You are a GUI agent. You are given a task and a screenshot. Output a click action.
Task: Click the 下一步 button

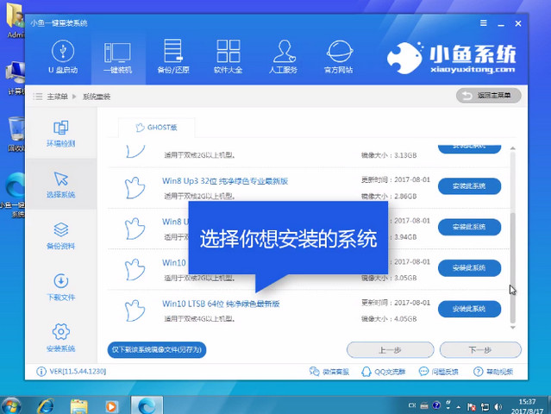pyautogui.click(x=479, y=349)
